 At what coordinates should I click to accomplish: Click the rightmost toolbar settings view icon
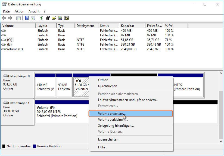66,18
